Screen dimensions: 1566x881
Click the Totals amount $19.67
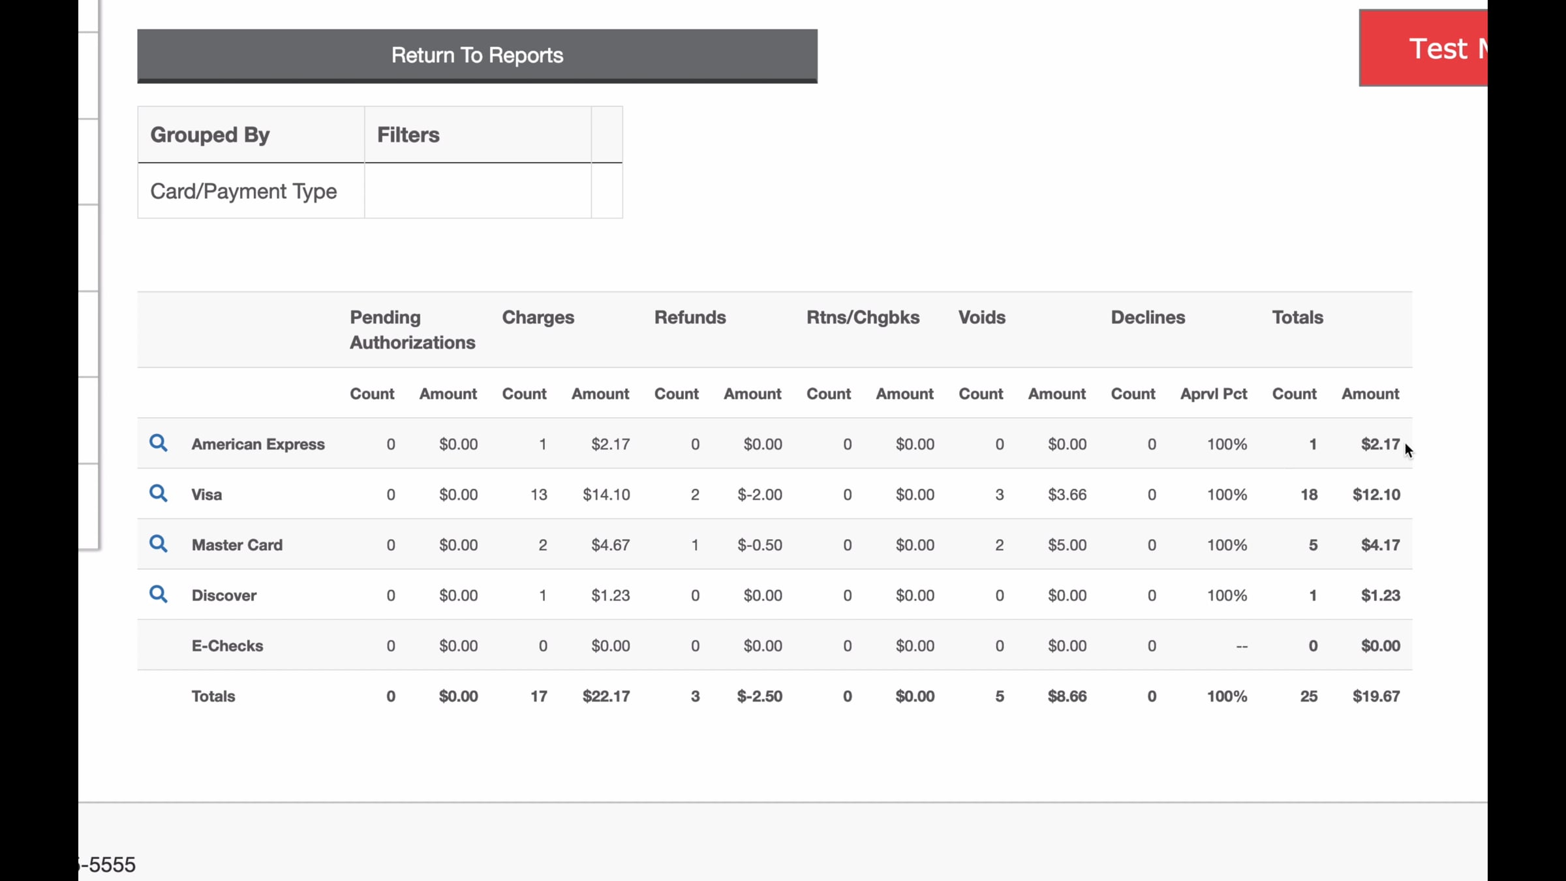tap(1376, 696)
